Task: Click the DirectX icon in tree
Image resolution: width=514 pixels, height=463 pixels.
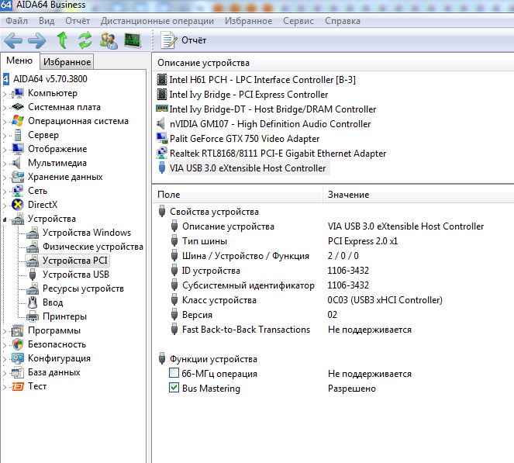Action: (x=18, y=205)
